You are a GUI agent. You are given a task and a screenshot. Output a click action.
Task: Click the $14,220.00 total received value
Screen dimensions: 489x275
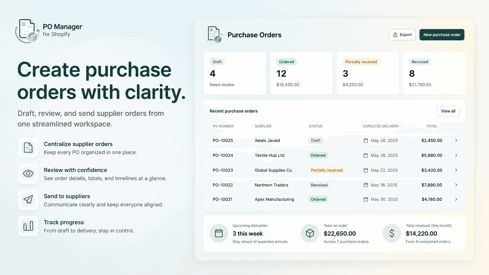tap(421, 233)
